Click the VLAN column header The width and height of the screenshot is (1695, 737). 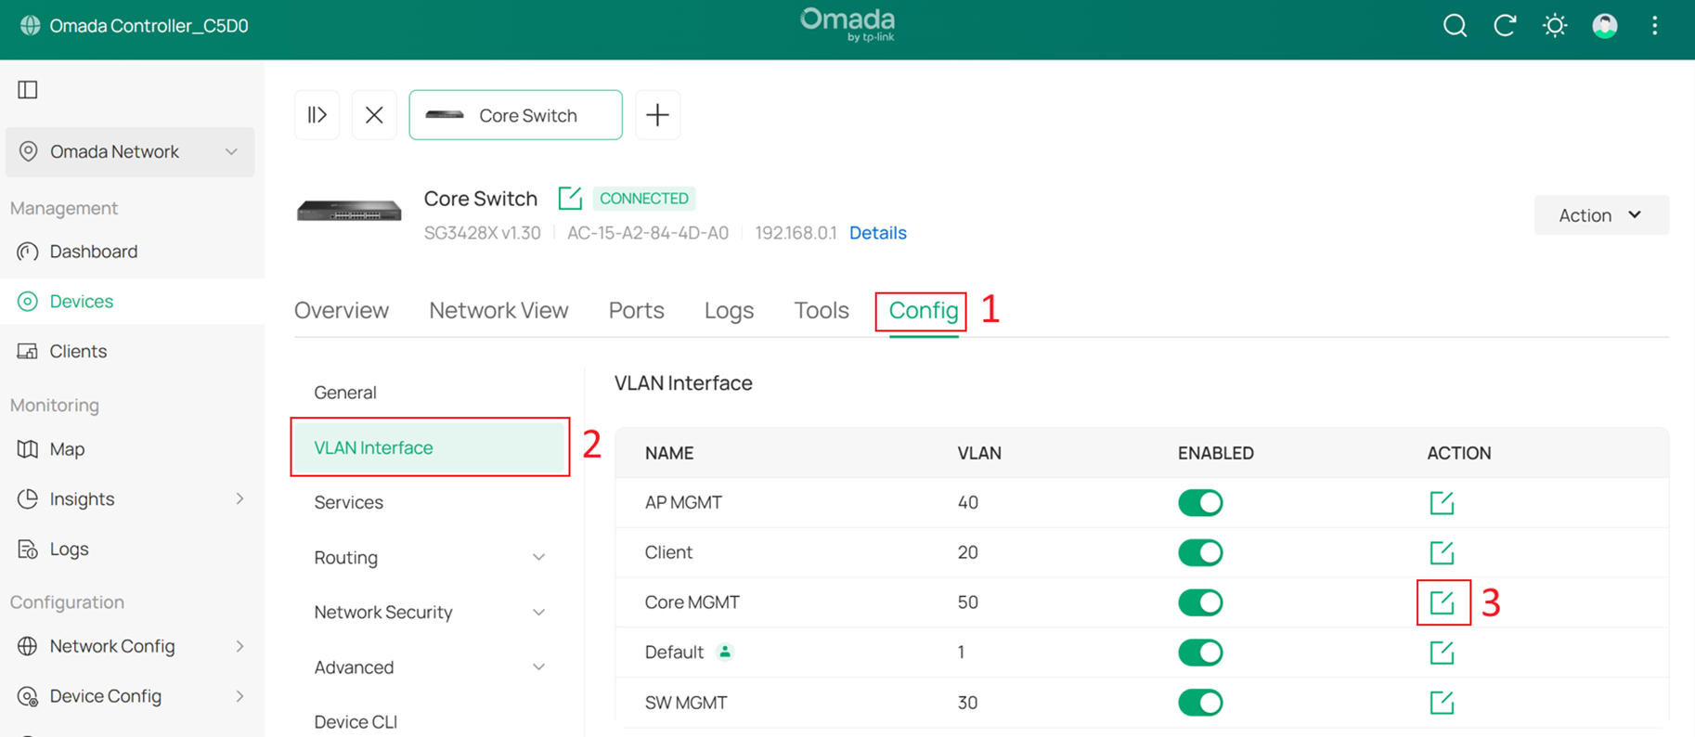click(x=979, y=453)
